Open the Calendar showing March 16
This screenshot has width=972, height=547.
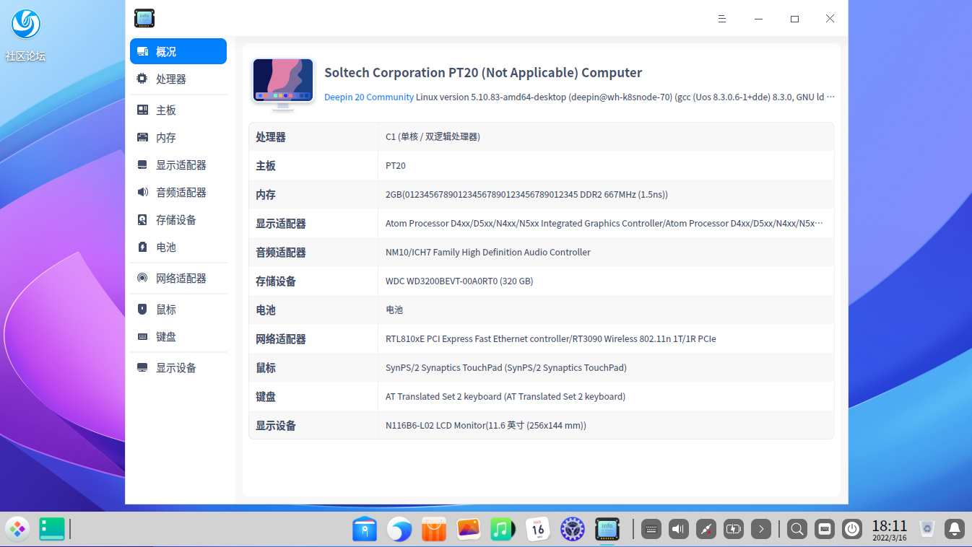pyautogui.click(x=537, y=529)
